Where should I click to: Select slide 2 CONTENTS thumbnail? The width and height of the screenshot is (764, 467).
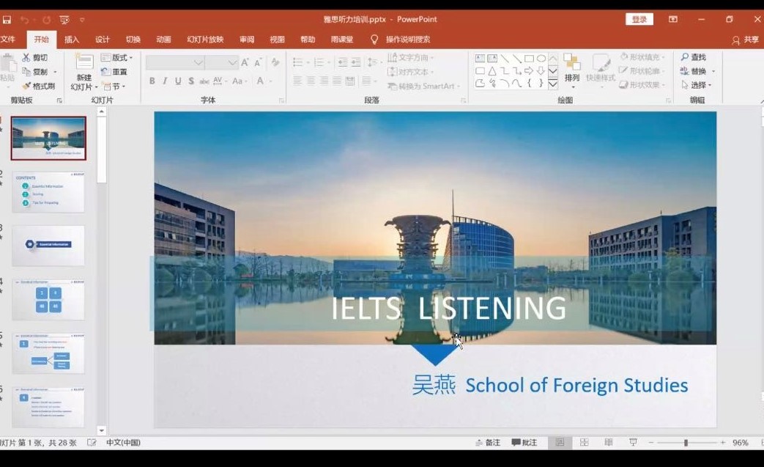pos(48,192)
